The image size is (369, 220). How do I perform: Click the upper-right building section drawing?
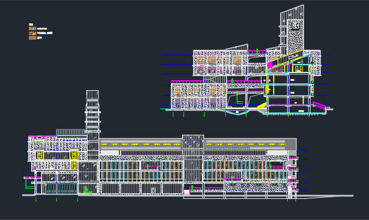point(246,61)
